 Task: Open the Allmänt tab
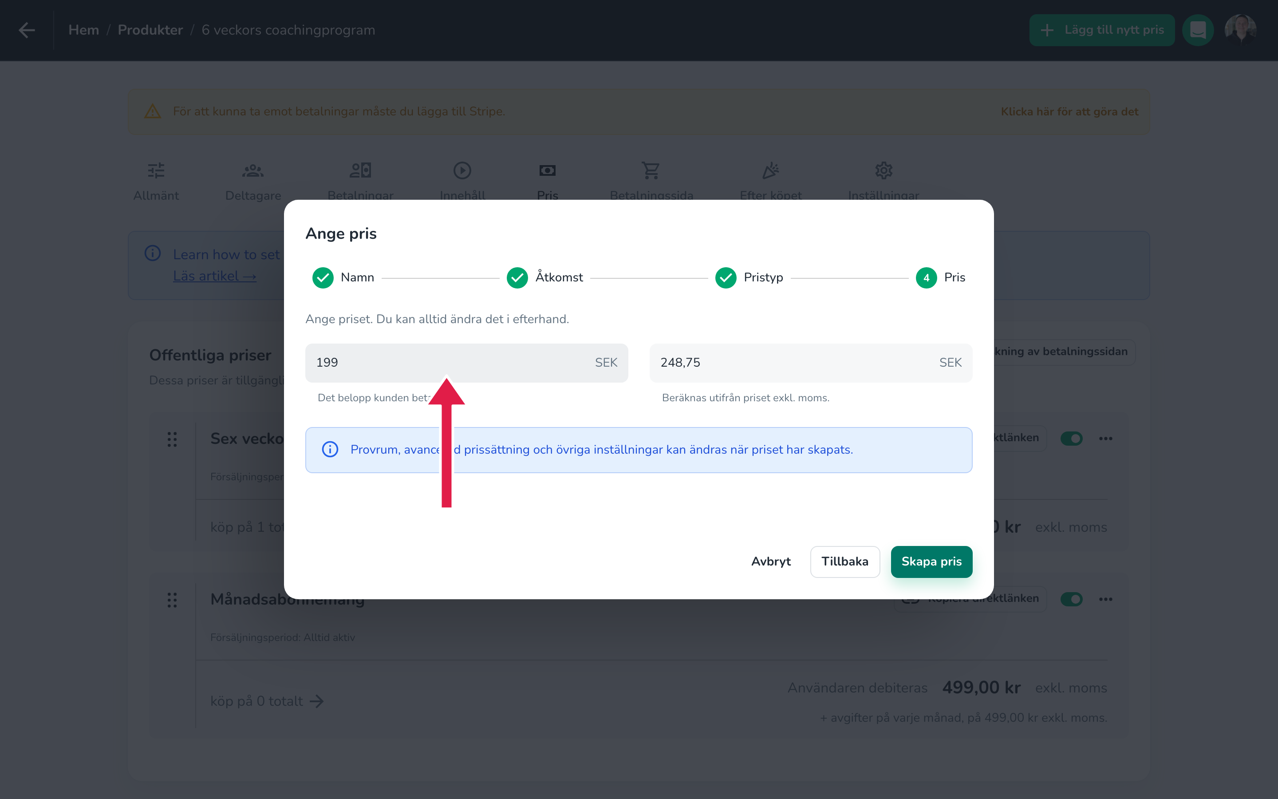click(x=156, y=181)
